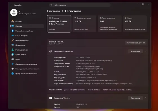Open Игры settings page
The image size is (158, 111).
pyautogui.click(x=27, y=59)
